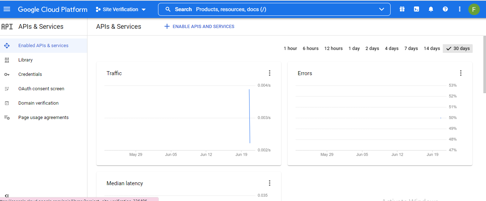This screenshot has height=201, width=486.
Task: Open the Median latency chart options menu
Action: 269,183
